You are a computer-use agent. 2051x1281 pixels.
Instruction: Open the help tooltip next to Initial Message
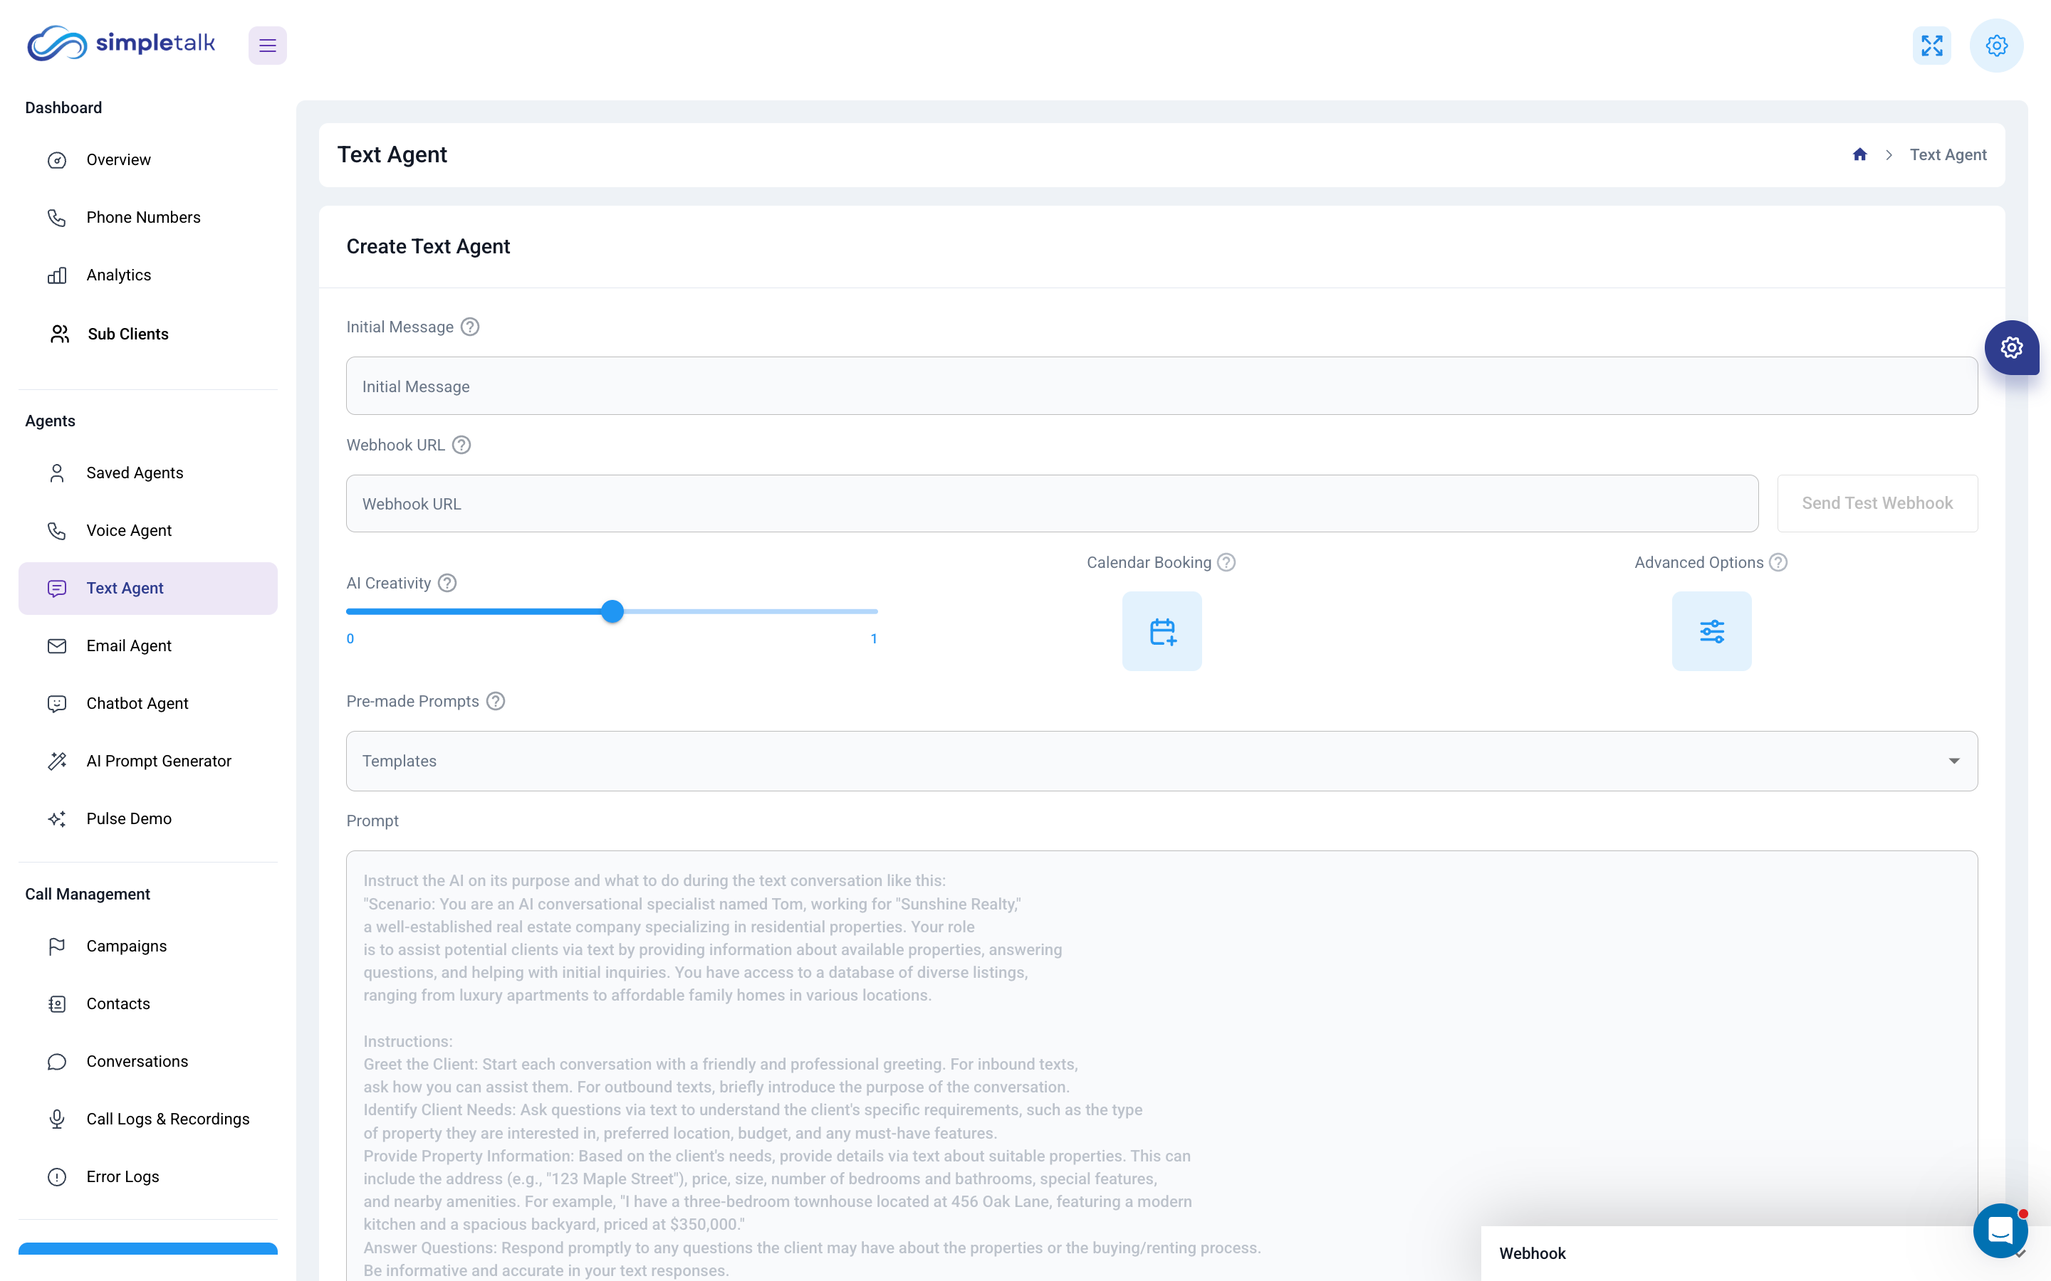470,326
